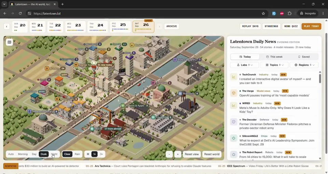328x174 pixels.
Task: Set simulation speed to 1x
Action: pos(94,154)
